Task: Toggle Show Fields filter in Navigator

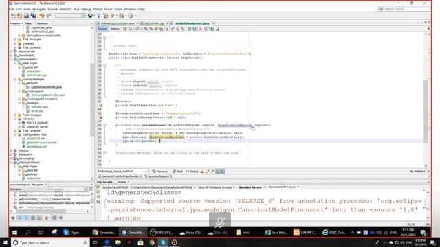Action: tap(20, 217)
